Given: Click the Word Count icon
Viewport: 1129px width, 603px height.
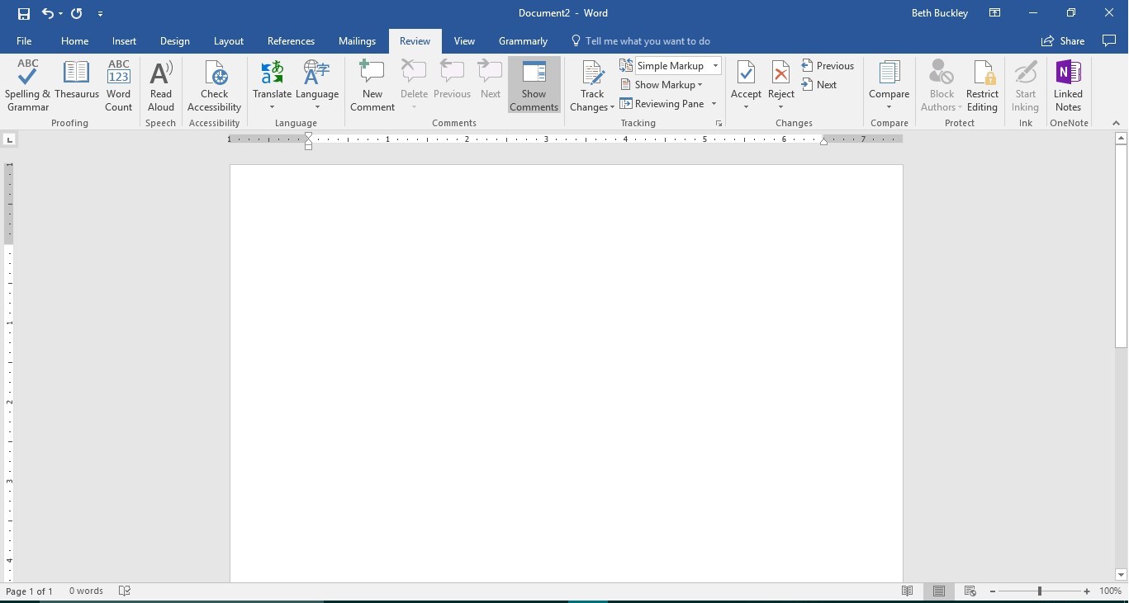Looking at the screenshot, I should (118, 86).
